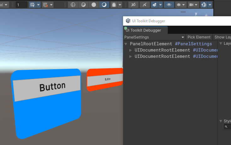
Task: Click the snap increment settings icon
Action: [x=45, y=5]
